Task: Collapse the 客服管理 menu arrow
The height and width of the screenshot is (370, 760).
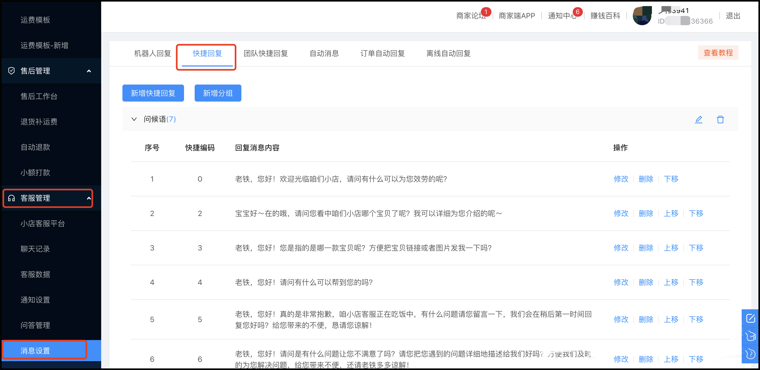Action: click(89, 198)
